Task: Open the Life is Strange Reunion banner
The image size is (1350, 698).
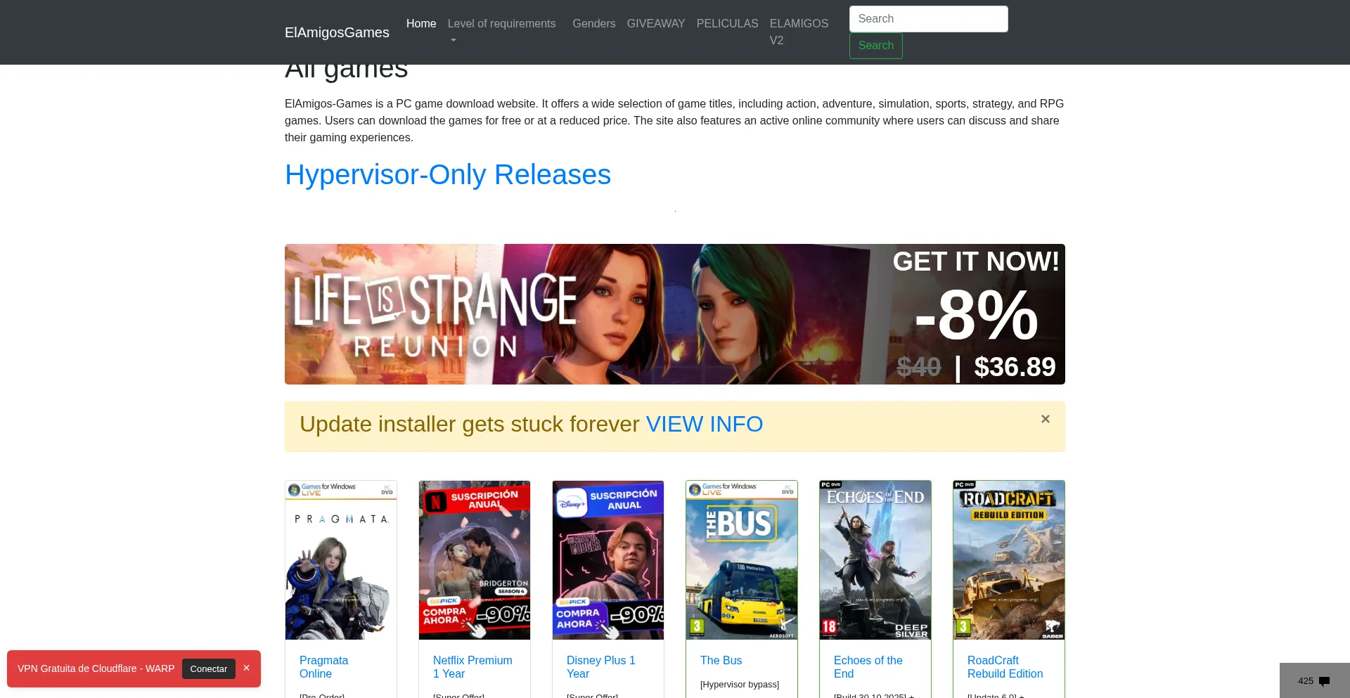Action: (675, 314)
